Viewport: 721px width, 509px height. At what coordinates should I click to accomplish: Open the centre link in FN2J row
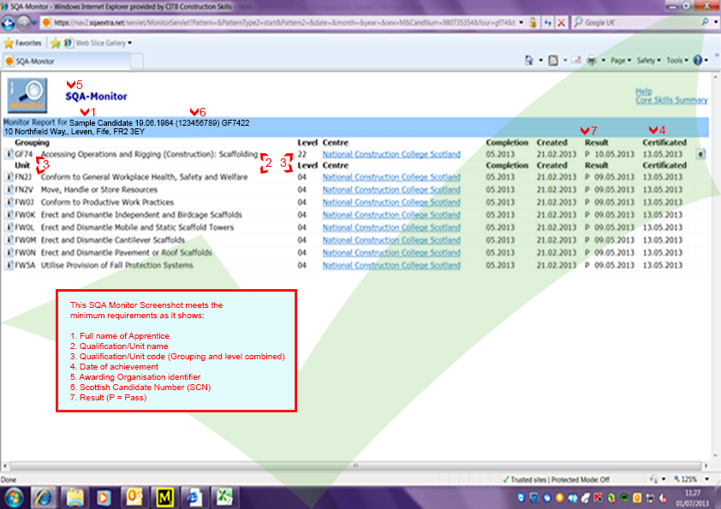(391, 177)
